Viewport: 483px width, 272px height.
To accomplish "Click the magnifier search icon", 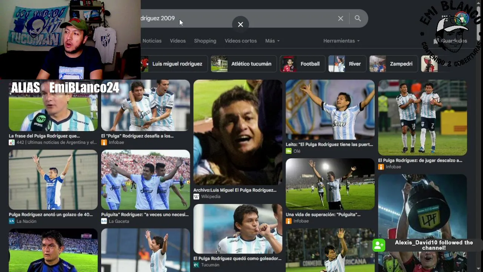I will pos(358,19).
